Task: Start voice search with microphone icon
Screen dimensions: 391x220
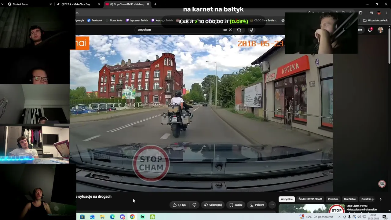Action: [x=251, y=30]
